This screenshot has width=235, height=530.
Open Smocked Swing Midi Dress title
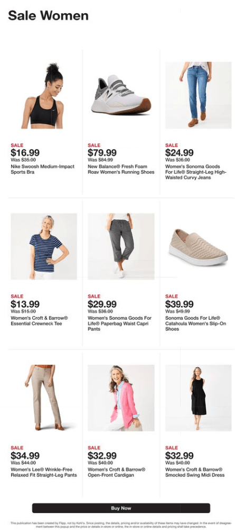[194, 472]
